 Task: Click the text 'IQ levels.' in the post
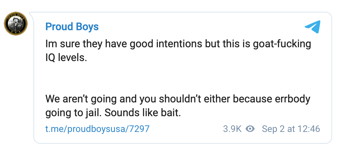(66, 58)
